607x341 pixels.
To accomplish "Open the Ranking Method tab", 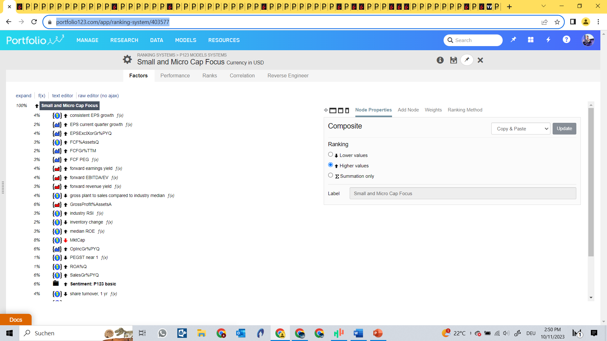I will [x=465, y=110].
